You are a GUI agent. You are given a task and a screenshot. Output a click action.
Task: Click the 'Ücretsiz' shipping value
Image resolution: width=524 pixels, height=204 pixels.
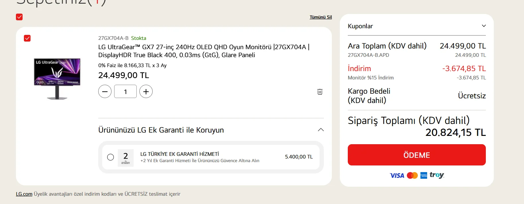(472, 96)
